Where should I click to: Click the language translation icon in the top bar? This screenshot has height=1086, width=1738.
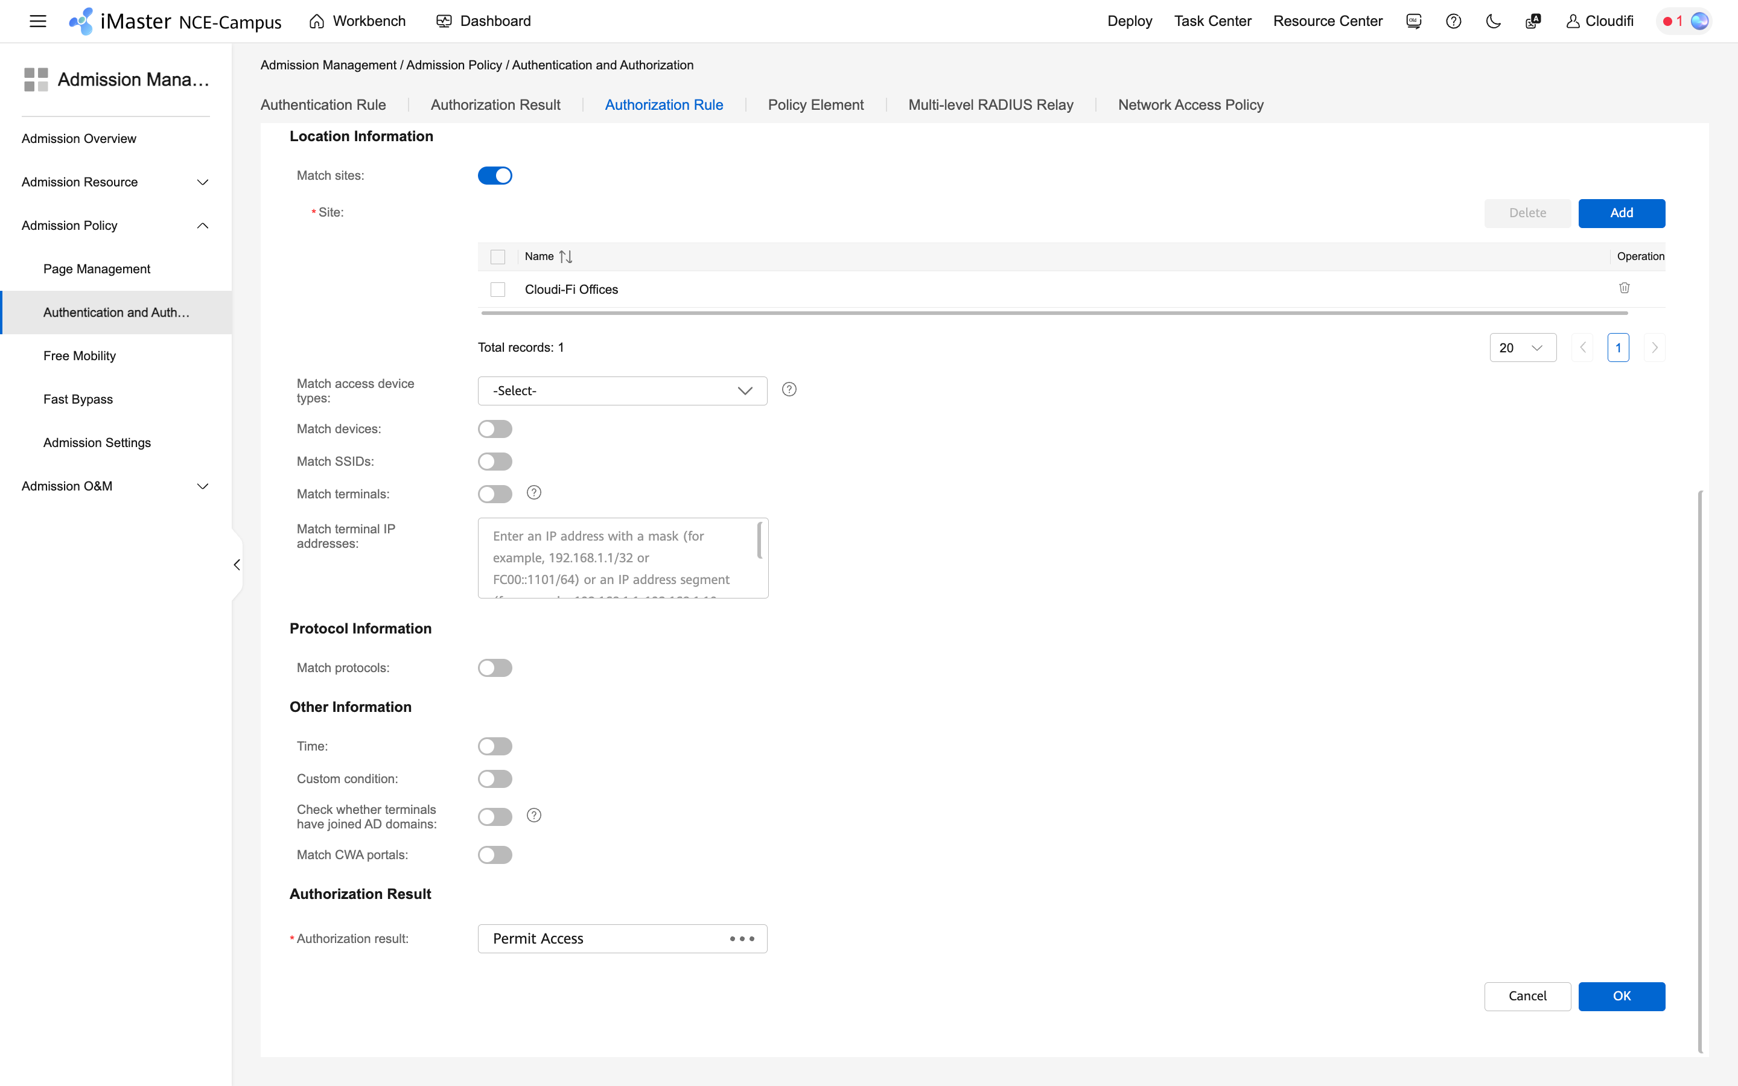[1533, 21]
